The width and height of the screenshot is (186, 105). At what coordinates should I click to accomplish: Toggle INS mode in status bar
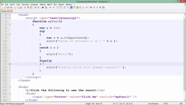click(181, 104)
